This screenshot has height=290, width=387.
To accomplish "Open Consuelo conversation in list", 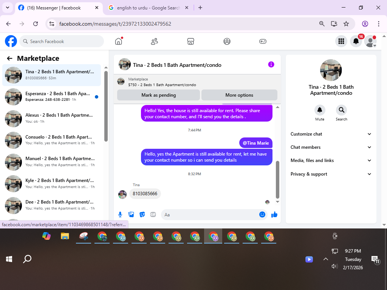I will click(x=51, y=140).
